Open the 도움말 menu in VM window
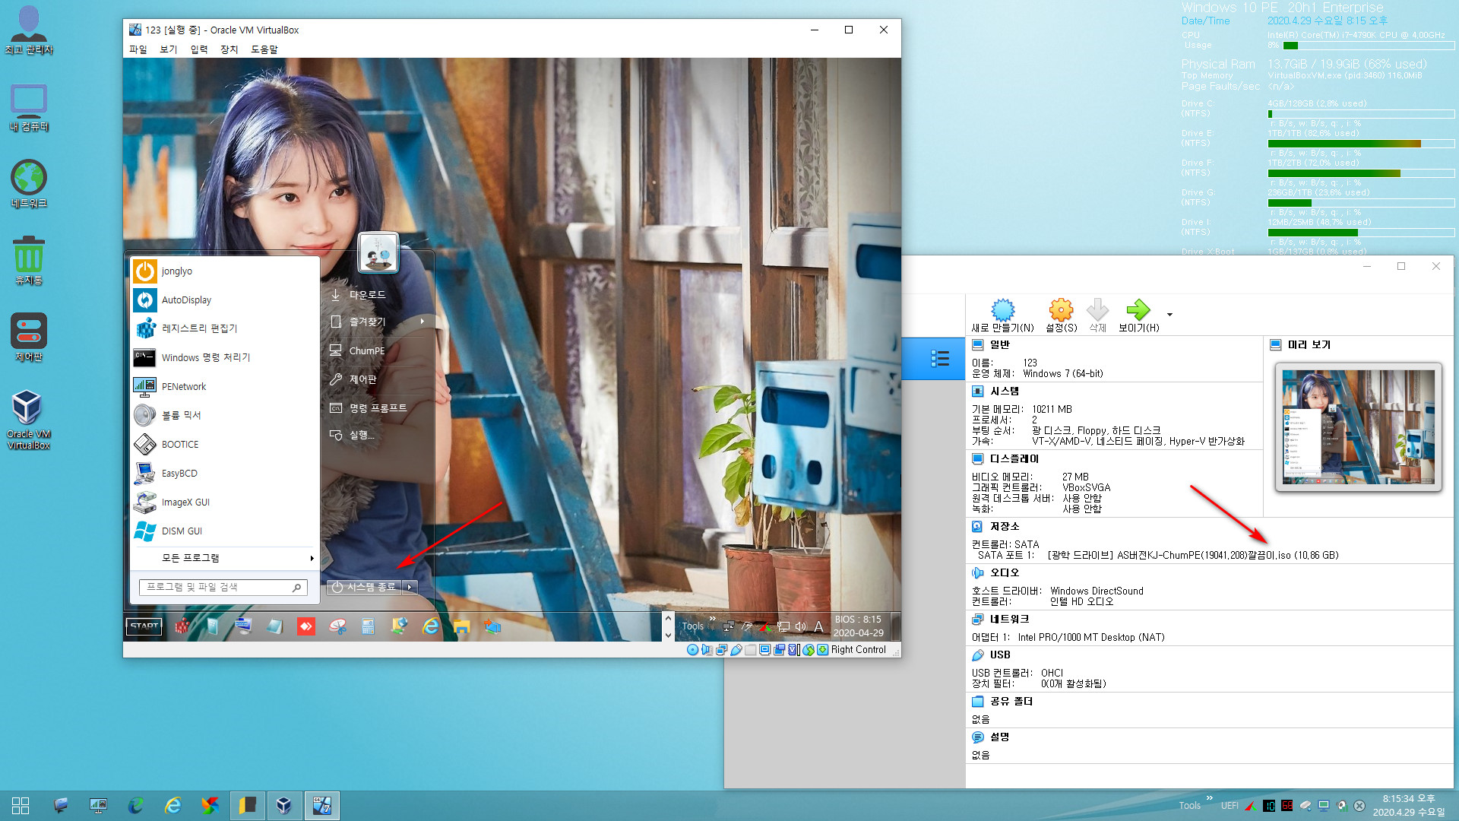Image resolution: width=1459 pixels, height=821 pixels. tap(264, 49)
